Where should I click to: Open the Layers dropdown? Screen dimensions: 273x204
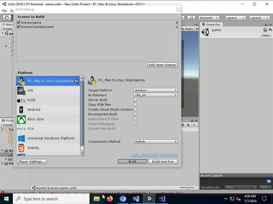click(235, 18)
